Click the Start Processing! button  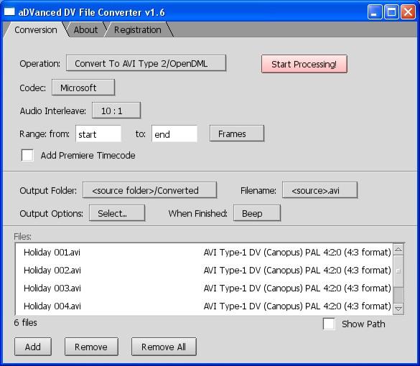(x=304, y=64)
